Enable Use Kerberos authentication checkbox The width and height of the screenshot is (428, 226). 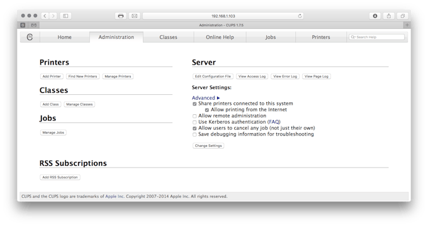pos(194,122)
